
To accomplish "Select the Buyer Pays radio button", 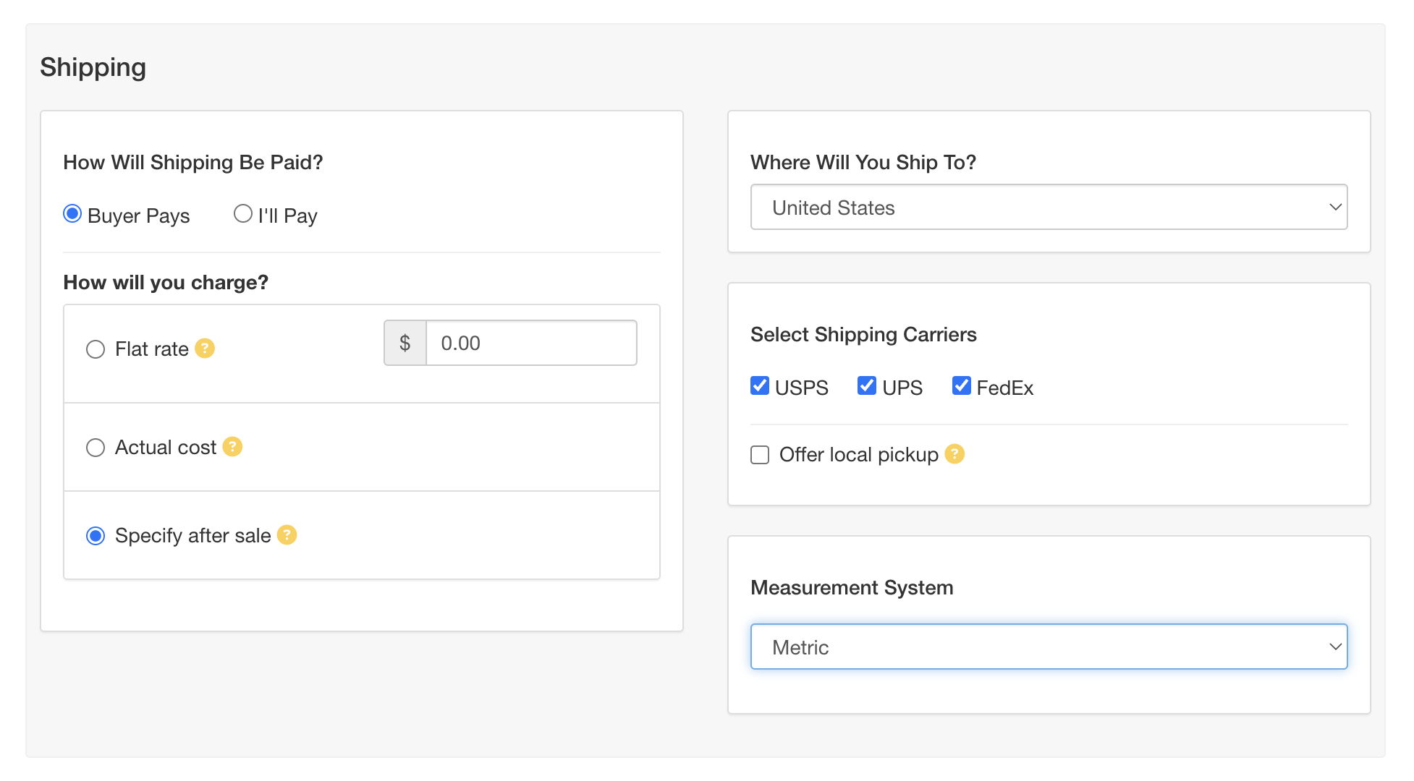I will pos(72,214).
